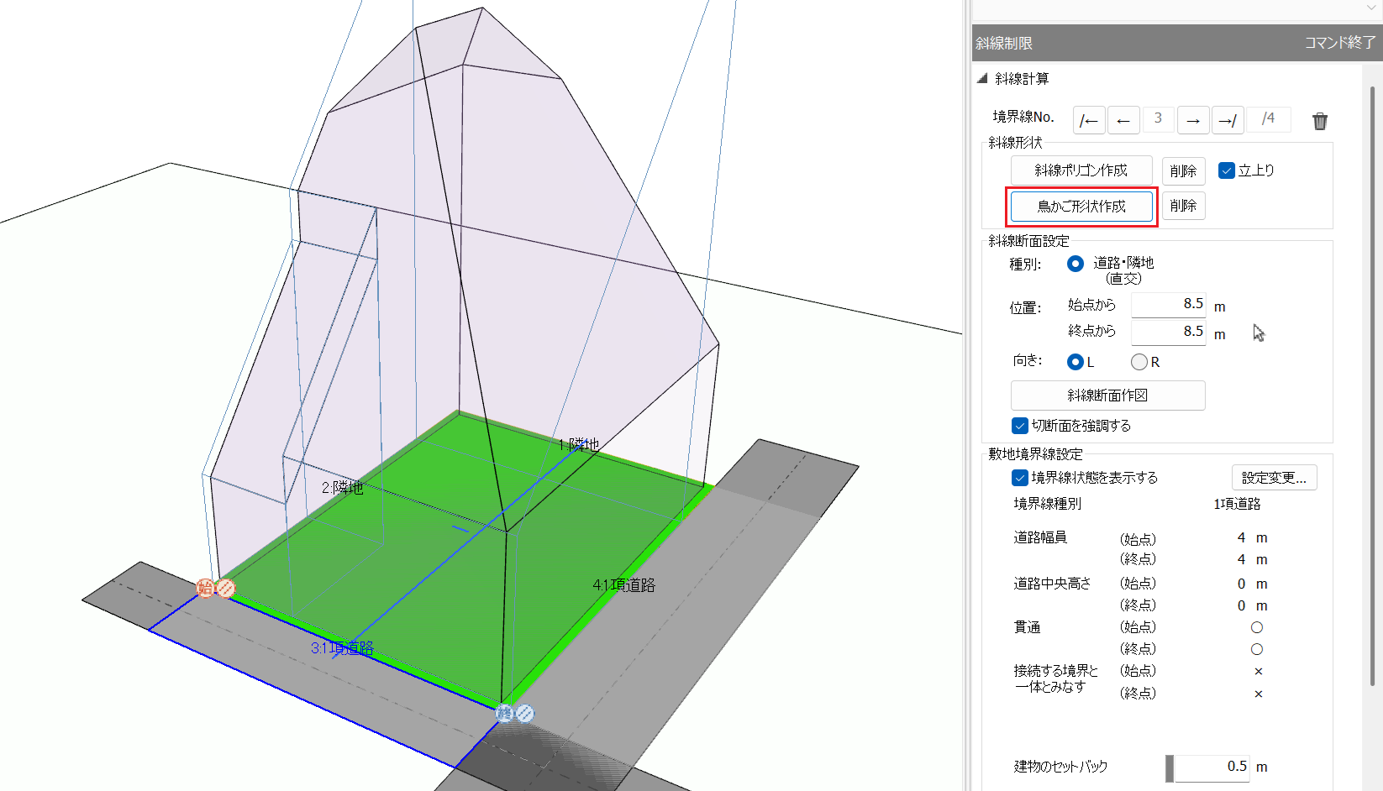Viewport: 1383px width, 791px height.
Task: Open 設定変更... in boundary settings
Action: (1275, 477)
